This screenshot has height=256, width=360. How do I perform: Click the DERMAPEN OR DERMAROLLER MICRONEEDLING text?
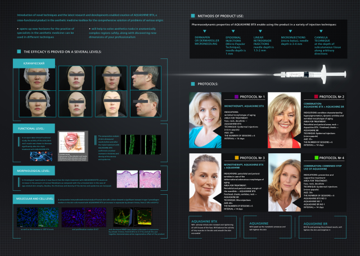coord(206,40)
